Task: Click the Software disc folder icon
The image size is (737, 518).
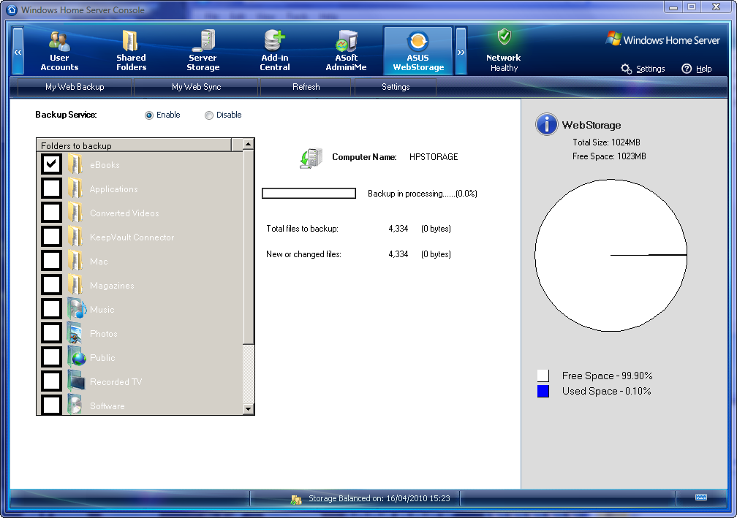Action: point(75,404)
